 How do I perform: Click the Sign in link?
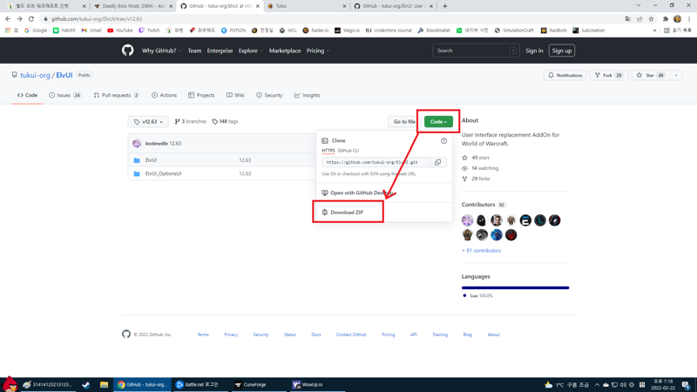point(534,51)
